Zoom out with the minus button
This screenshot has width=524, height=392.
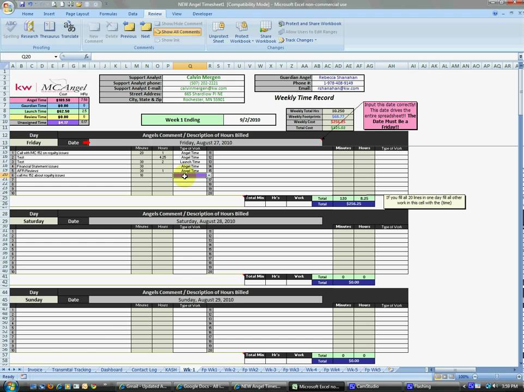pyautogui.click(x=475, y=377)
